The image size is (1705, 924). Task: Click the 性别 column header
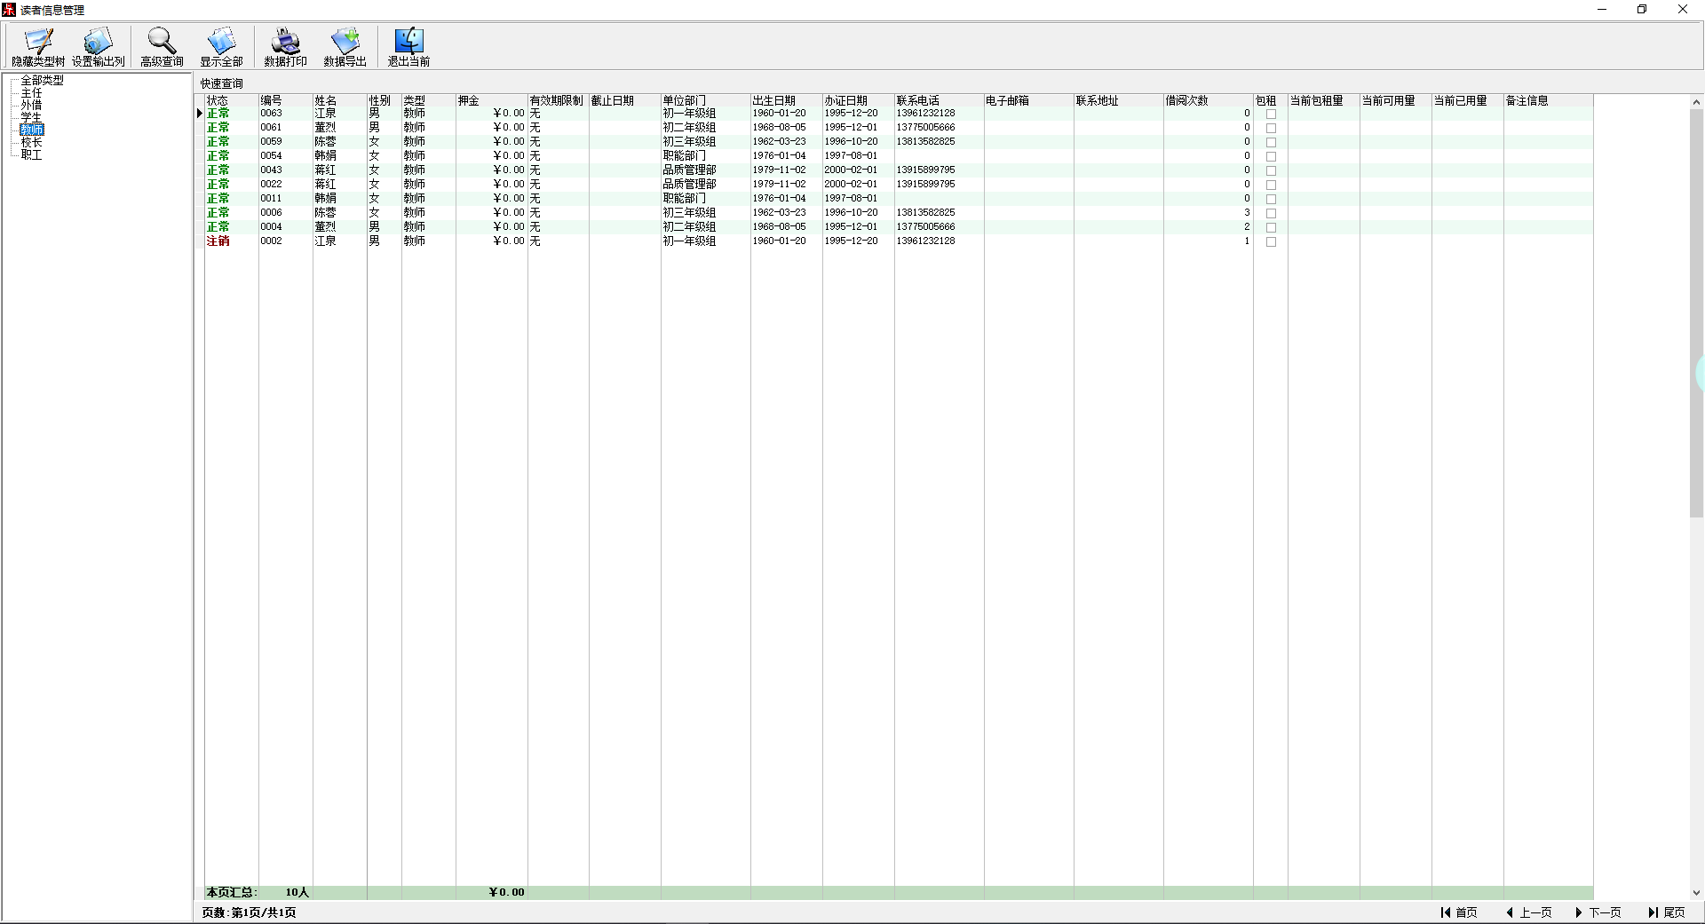pyautogui.click(x=384, y=100)
